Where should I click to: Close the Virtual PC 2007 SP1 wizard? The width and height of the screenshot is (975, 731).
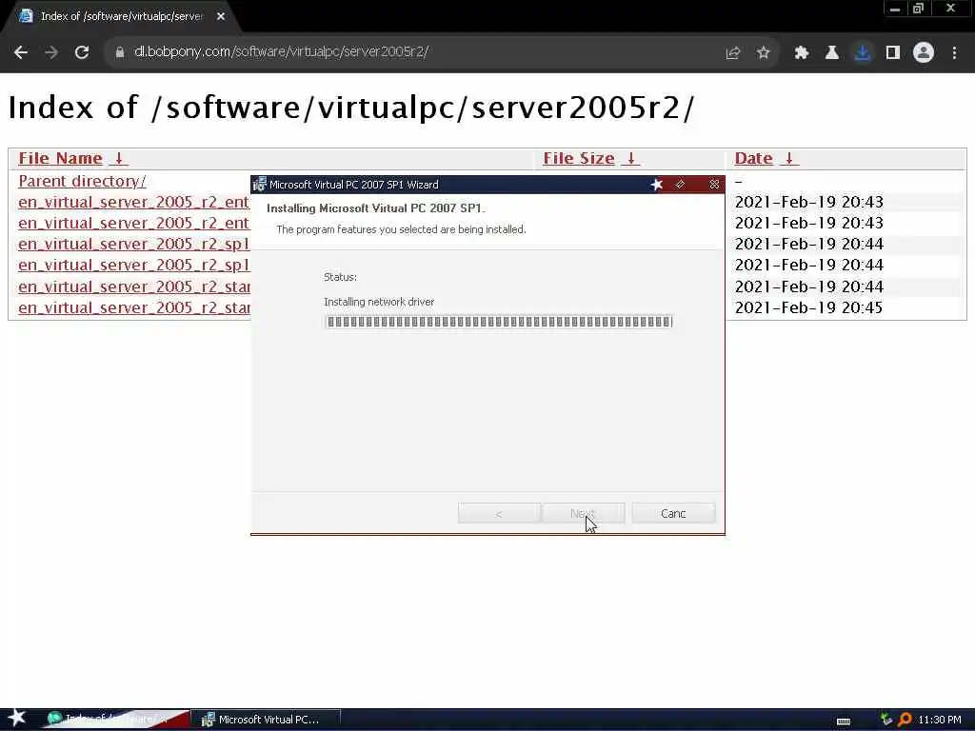714,185
